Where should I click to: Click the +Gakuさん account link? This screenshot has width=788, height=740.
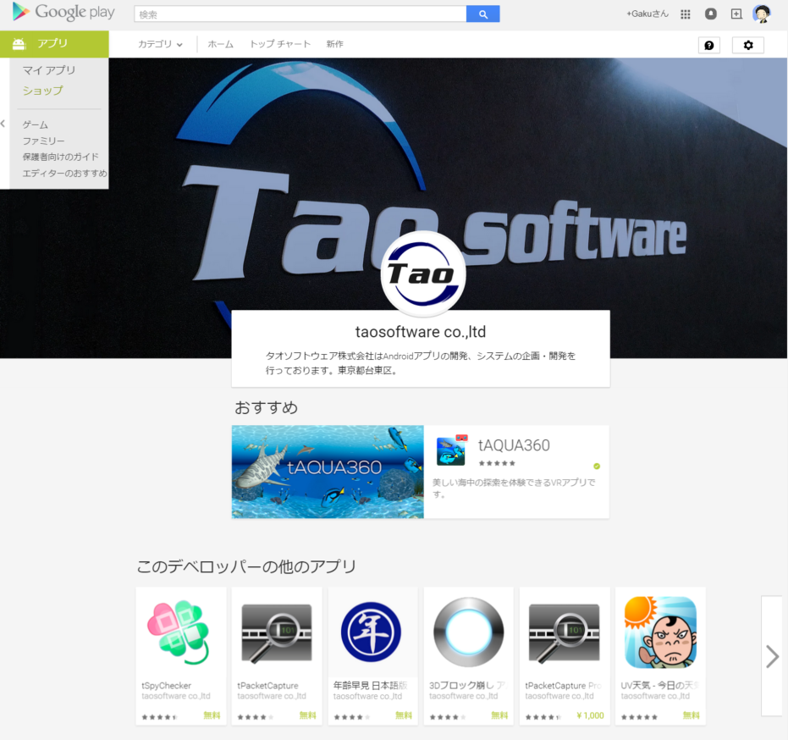pyautogui.click(x=647, y=14)
